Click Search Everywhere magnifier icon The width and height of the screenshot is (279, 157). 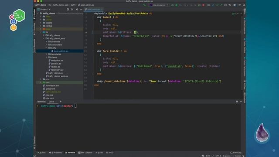click(244, 5)
